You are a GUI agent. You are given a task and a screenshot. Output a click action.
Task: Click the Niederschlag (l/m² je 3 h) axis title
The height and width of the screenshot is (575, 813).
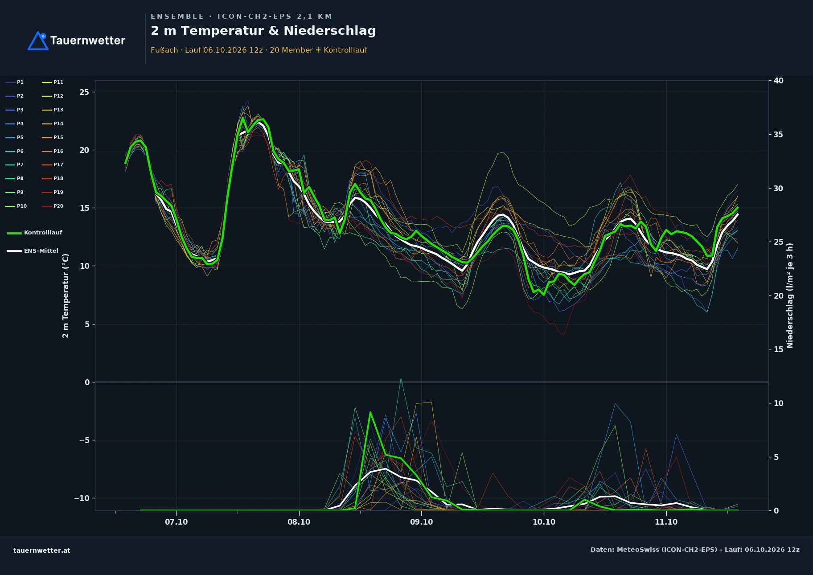point(790,296)
